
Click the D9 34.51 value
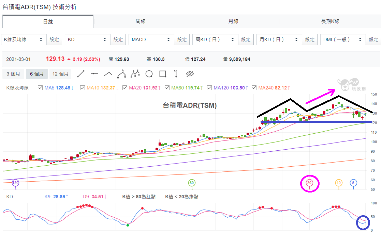tap(94, 197)
